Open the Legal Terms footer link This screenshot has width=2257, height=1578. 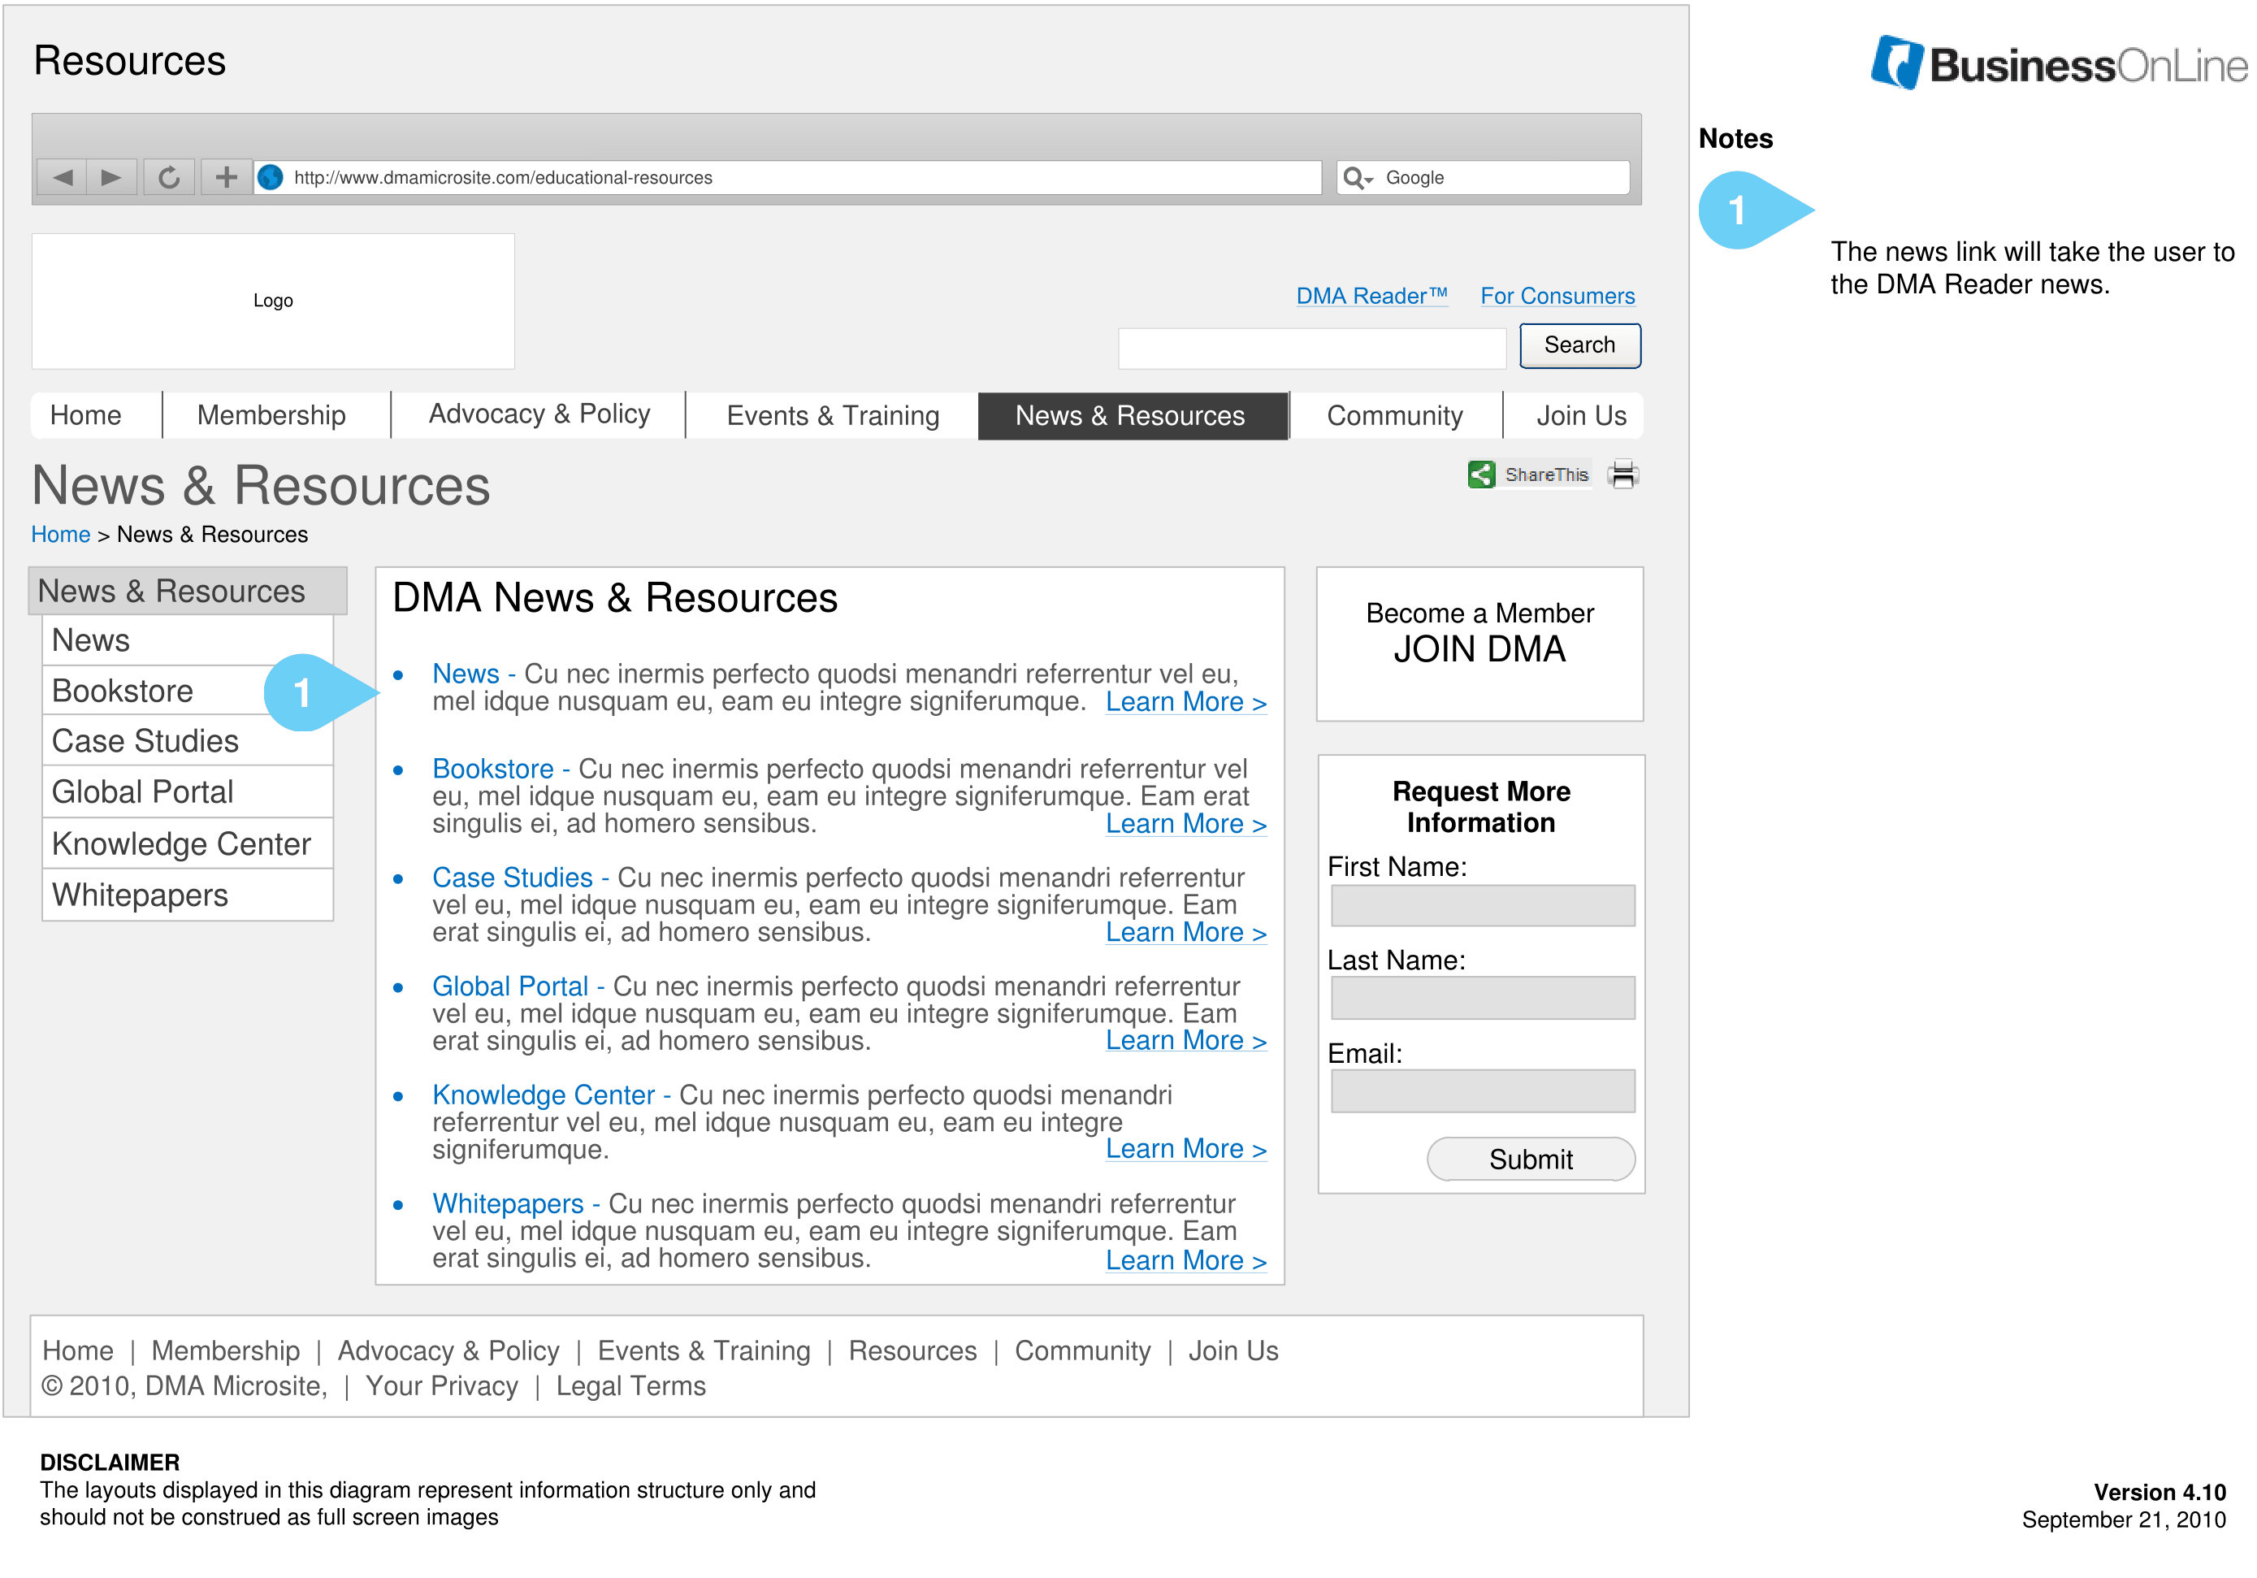coord(630,1386)
